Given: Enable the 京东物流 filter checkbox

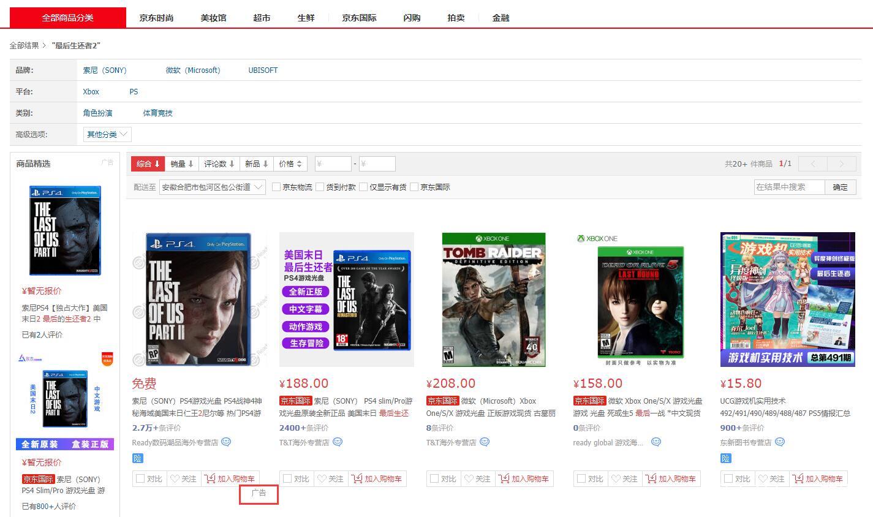Looking at the screenshot, I should (x=276, y=187).
